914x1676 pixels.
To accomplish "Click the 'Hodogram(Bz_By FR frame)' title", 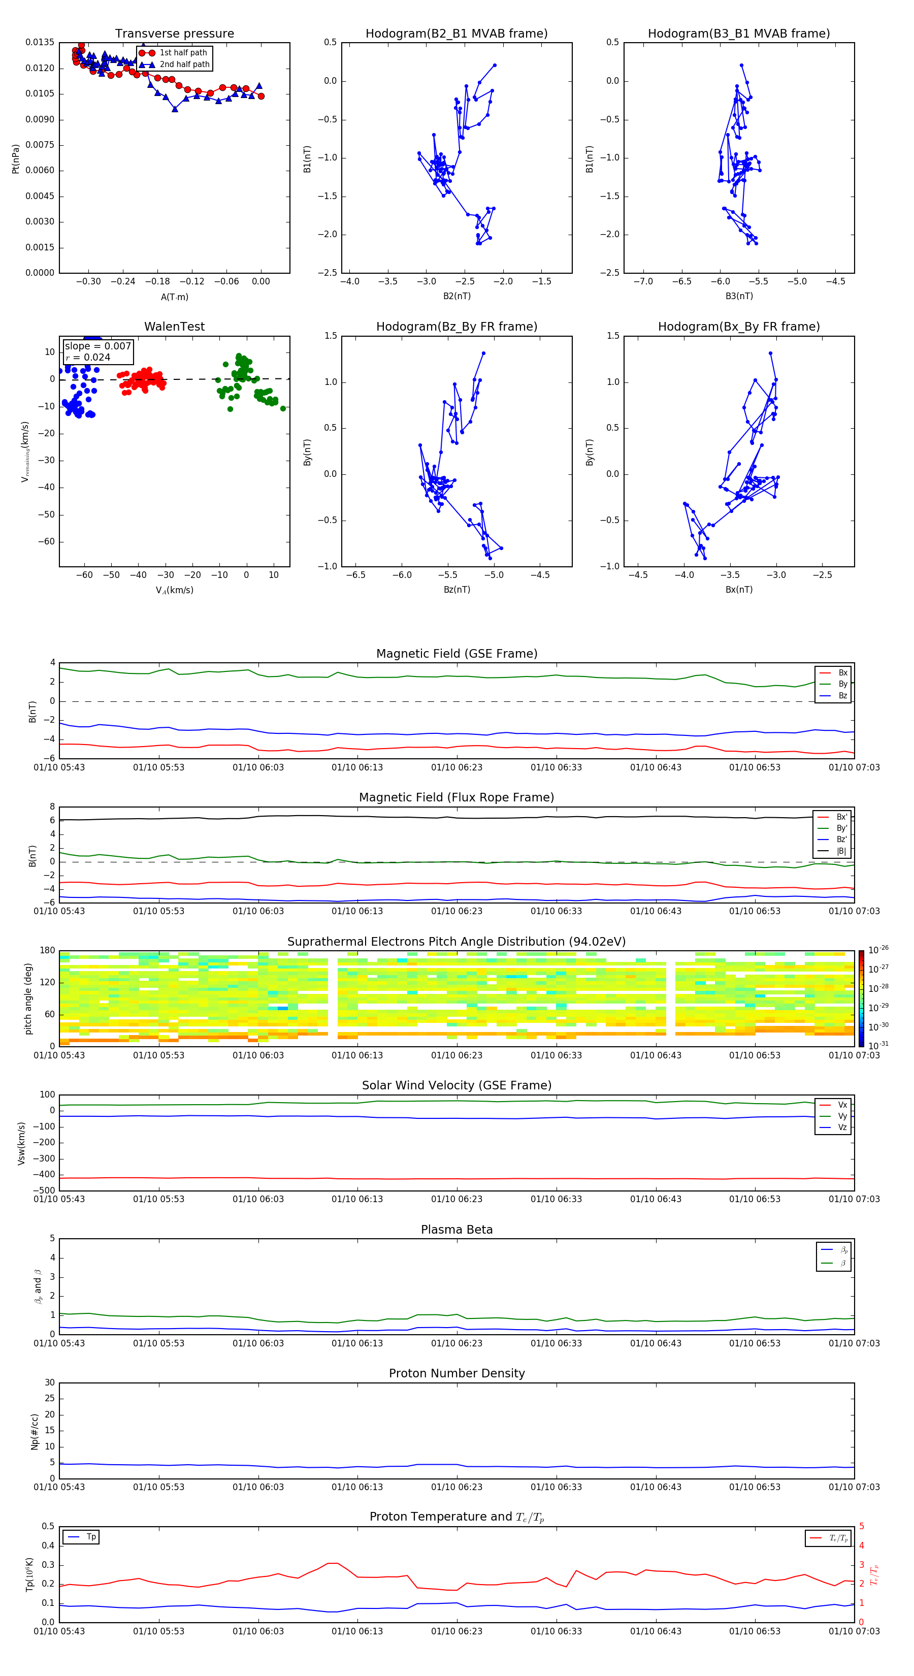I will click(x=456, y=327).
